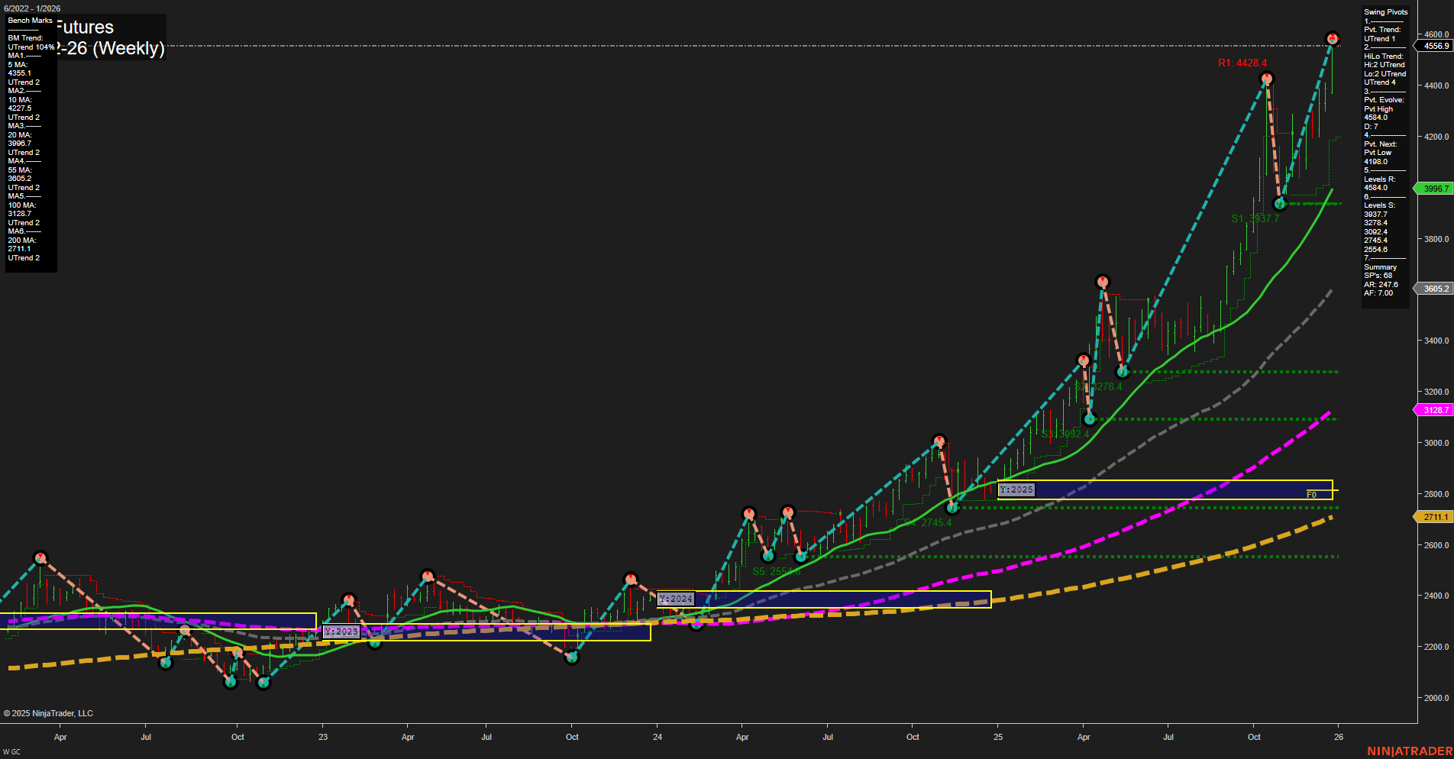Viewport: 1454px width, 759px height.
Task: Select the Bench Marks panel header
Action: 30,21
